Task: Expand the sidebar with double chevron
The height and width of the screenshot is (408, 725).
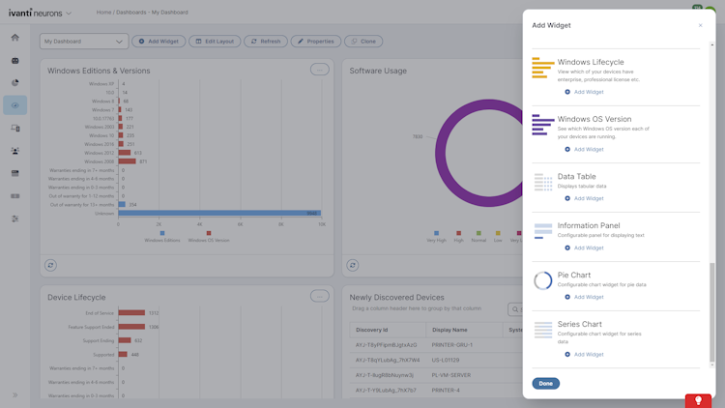Action: pos(15,395)
